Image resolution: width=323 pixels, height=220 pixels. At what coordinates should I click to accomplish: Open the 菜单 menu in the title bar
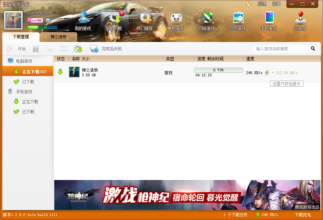pyautogui.click(x=276, y=4)
